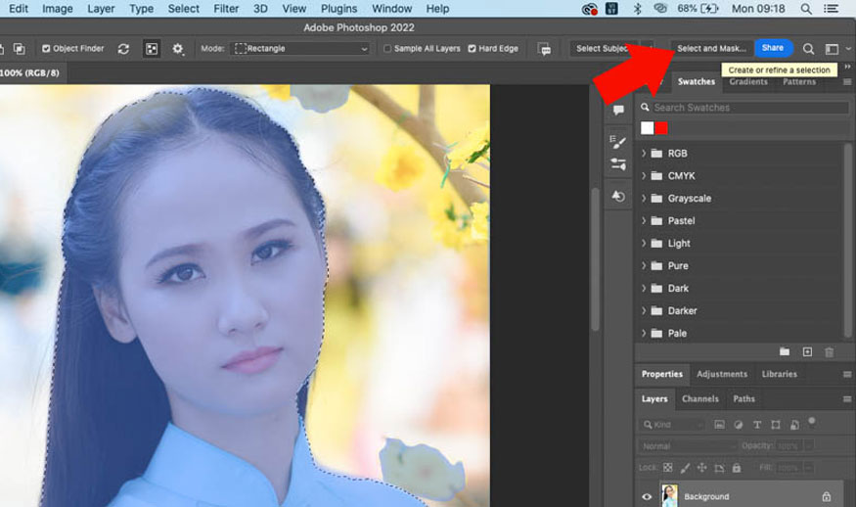Click the refresh Object Finder icon
The image size is (856, 507).
[123, 49]
